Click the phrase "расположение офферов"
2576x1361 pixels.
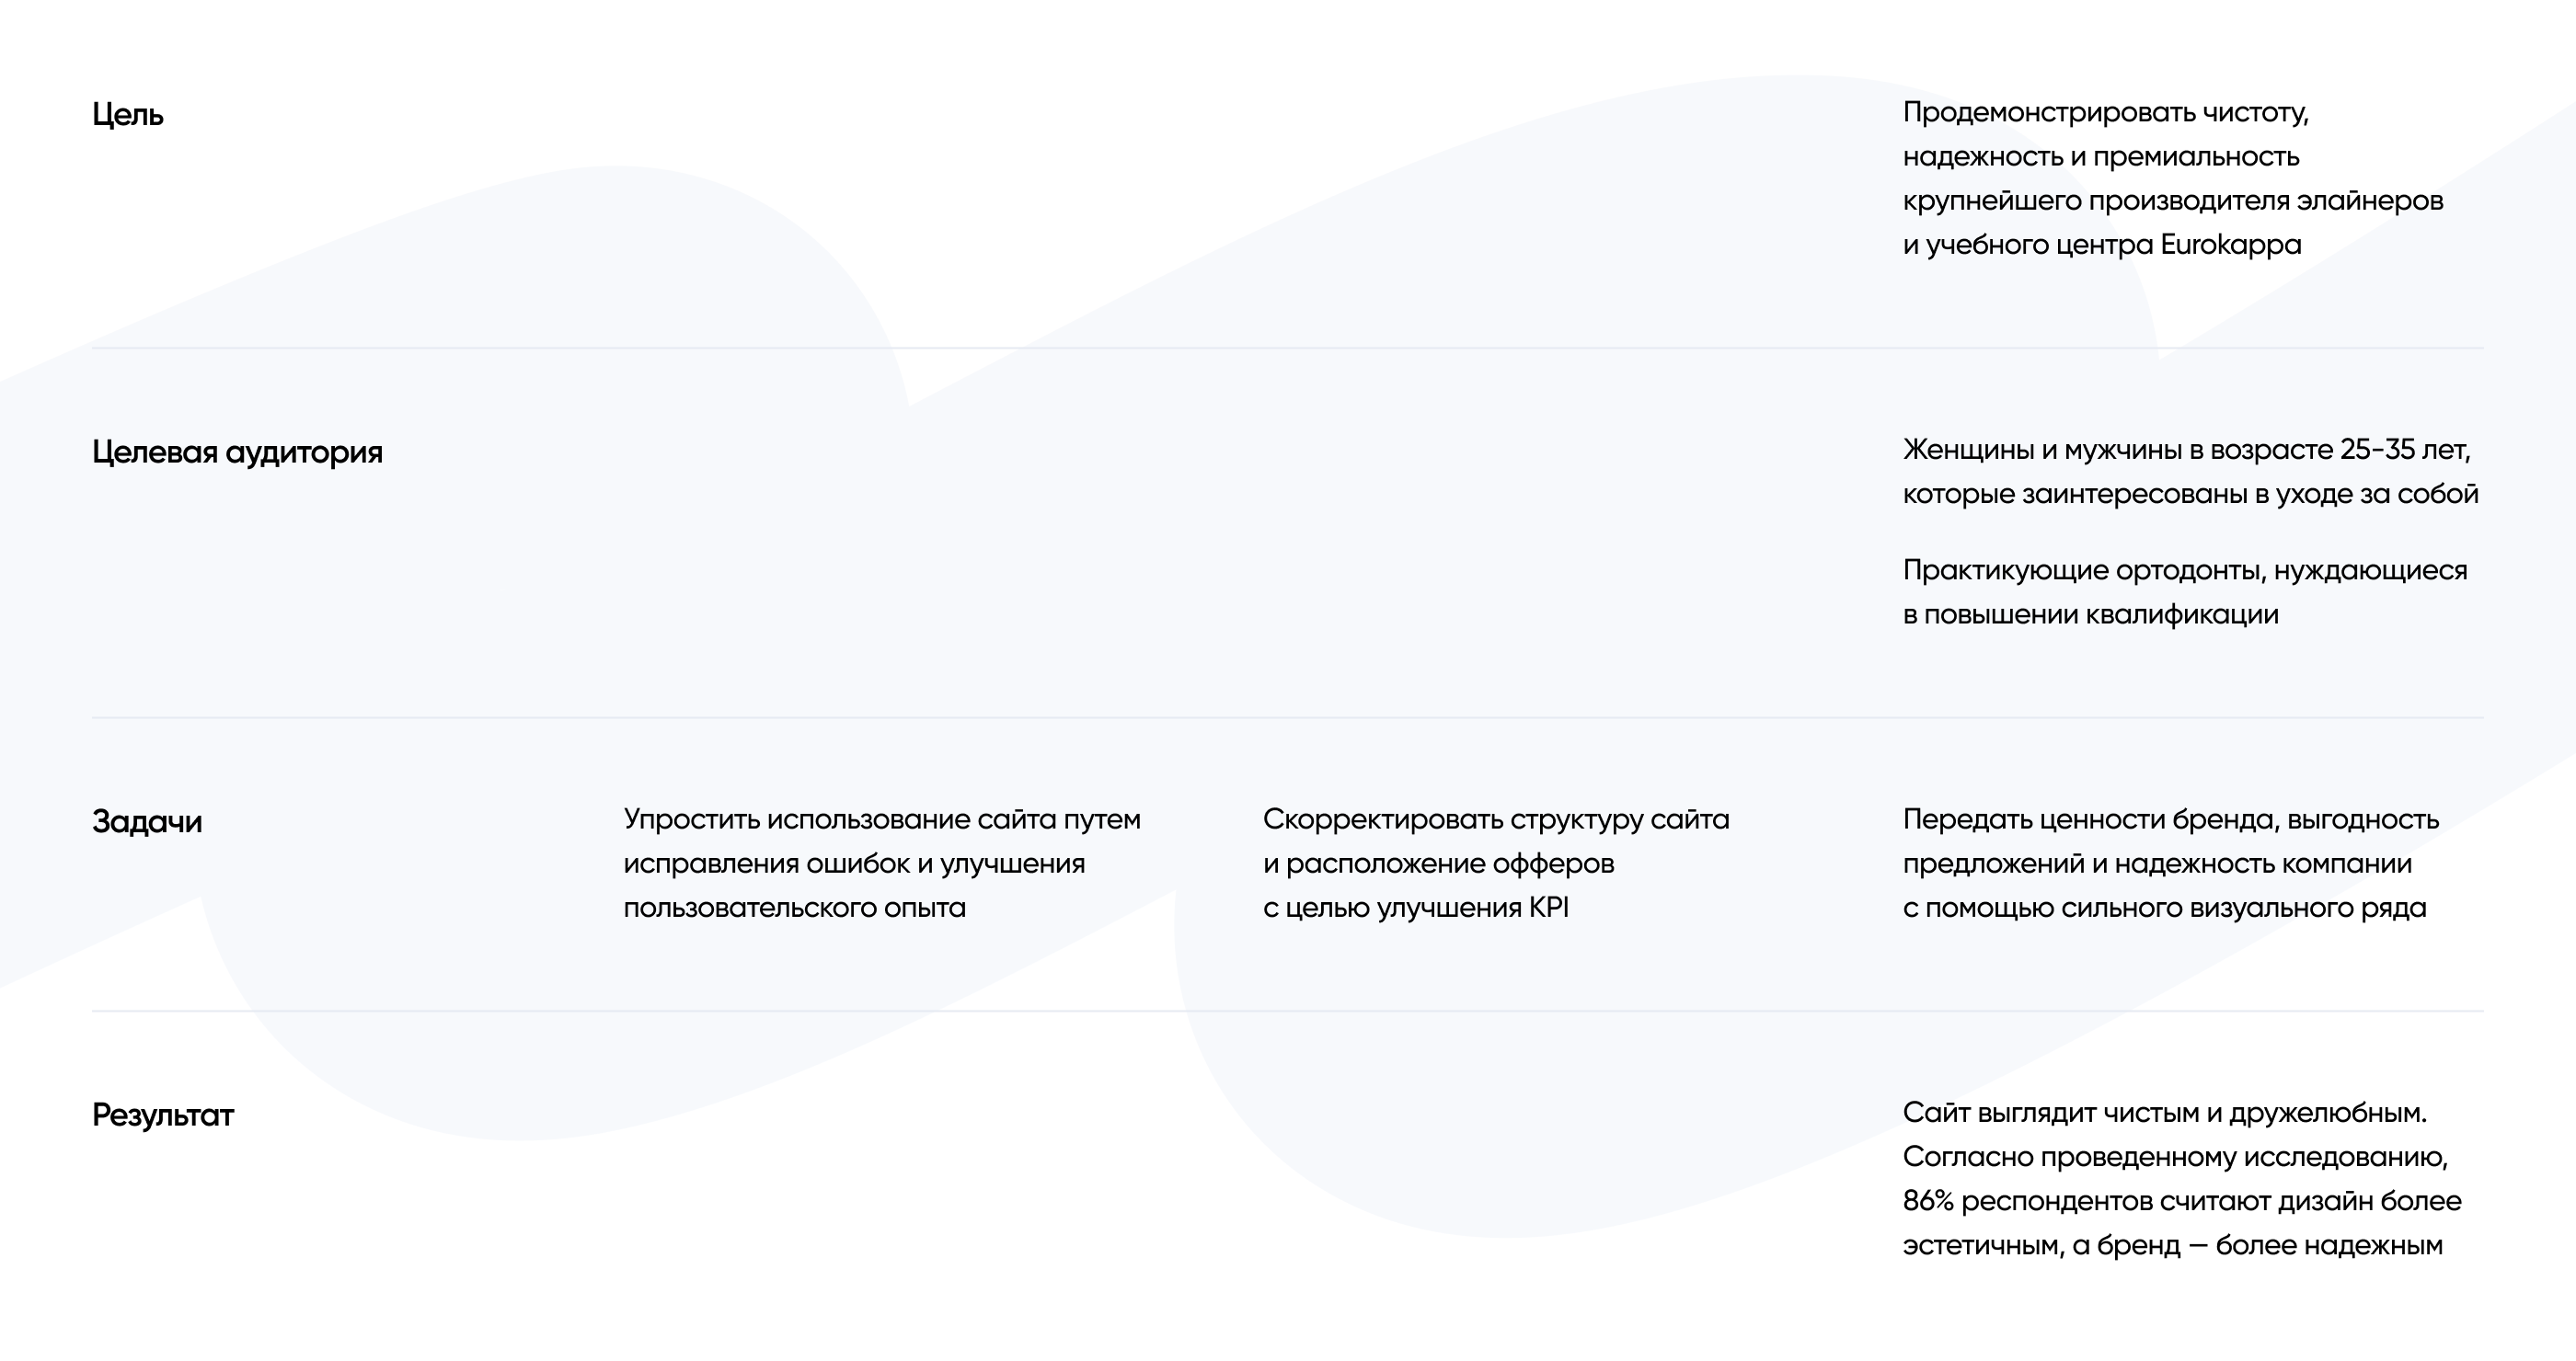[x=1449, y=864]
